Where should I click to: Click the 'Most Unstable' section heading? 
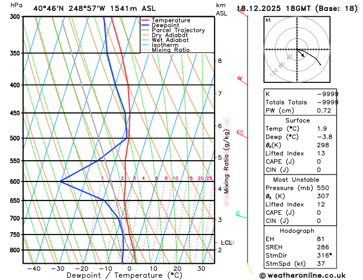pyautogui.click(x=296, y=180)
